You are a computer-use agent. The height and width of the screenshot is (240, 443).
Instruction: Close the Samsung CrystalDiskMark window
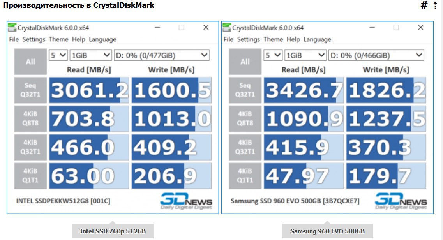[x=421, y=27]
